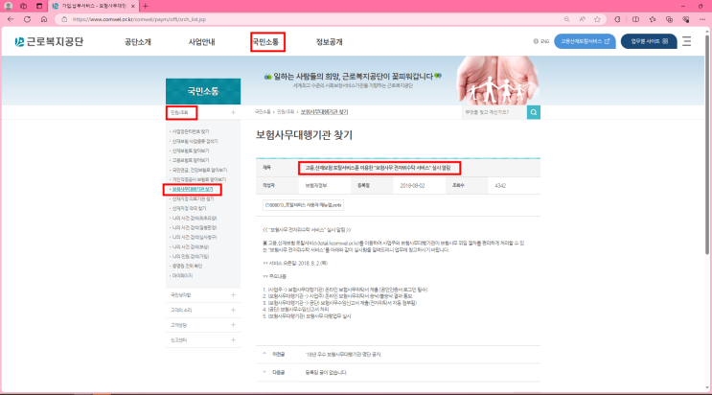Screen dimensions: 712x395
Task: Open 산재지정 의료기관 찾기 sidebar item
Action: point(193,199)
